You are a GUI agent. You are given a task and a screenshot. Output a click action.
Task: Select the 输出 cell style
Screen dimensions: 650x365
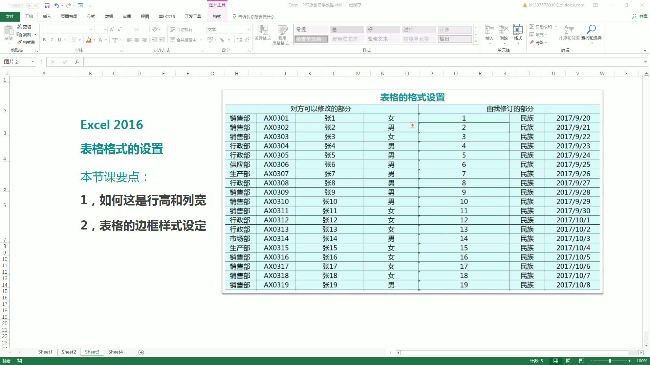[x=455, y=39]
